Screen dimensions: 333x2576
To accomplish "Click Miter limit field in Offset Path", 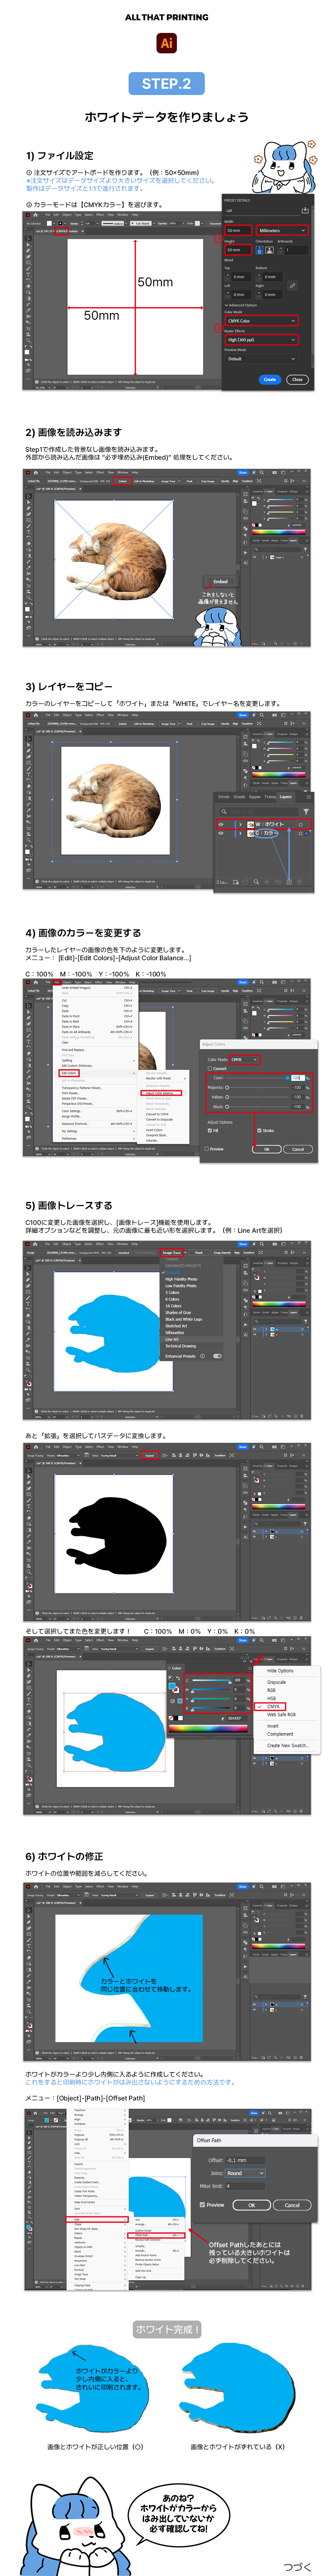I will pos(245,2186).
